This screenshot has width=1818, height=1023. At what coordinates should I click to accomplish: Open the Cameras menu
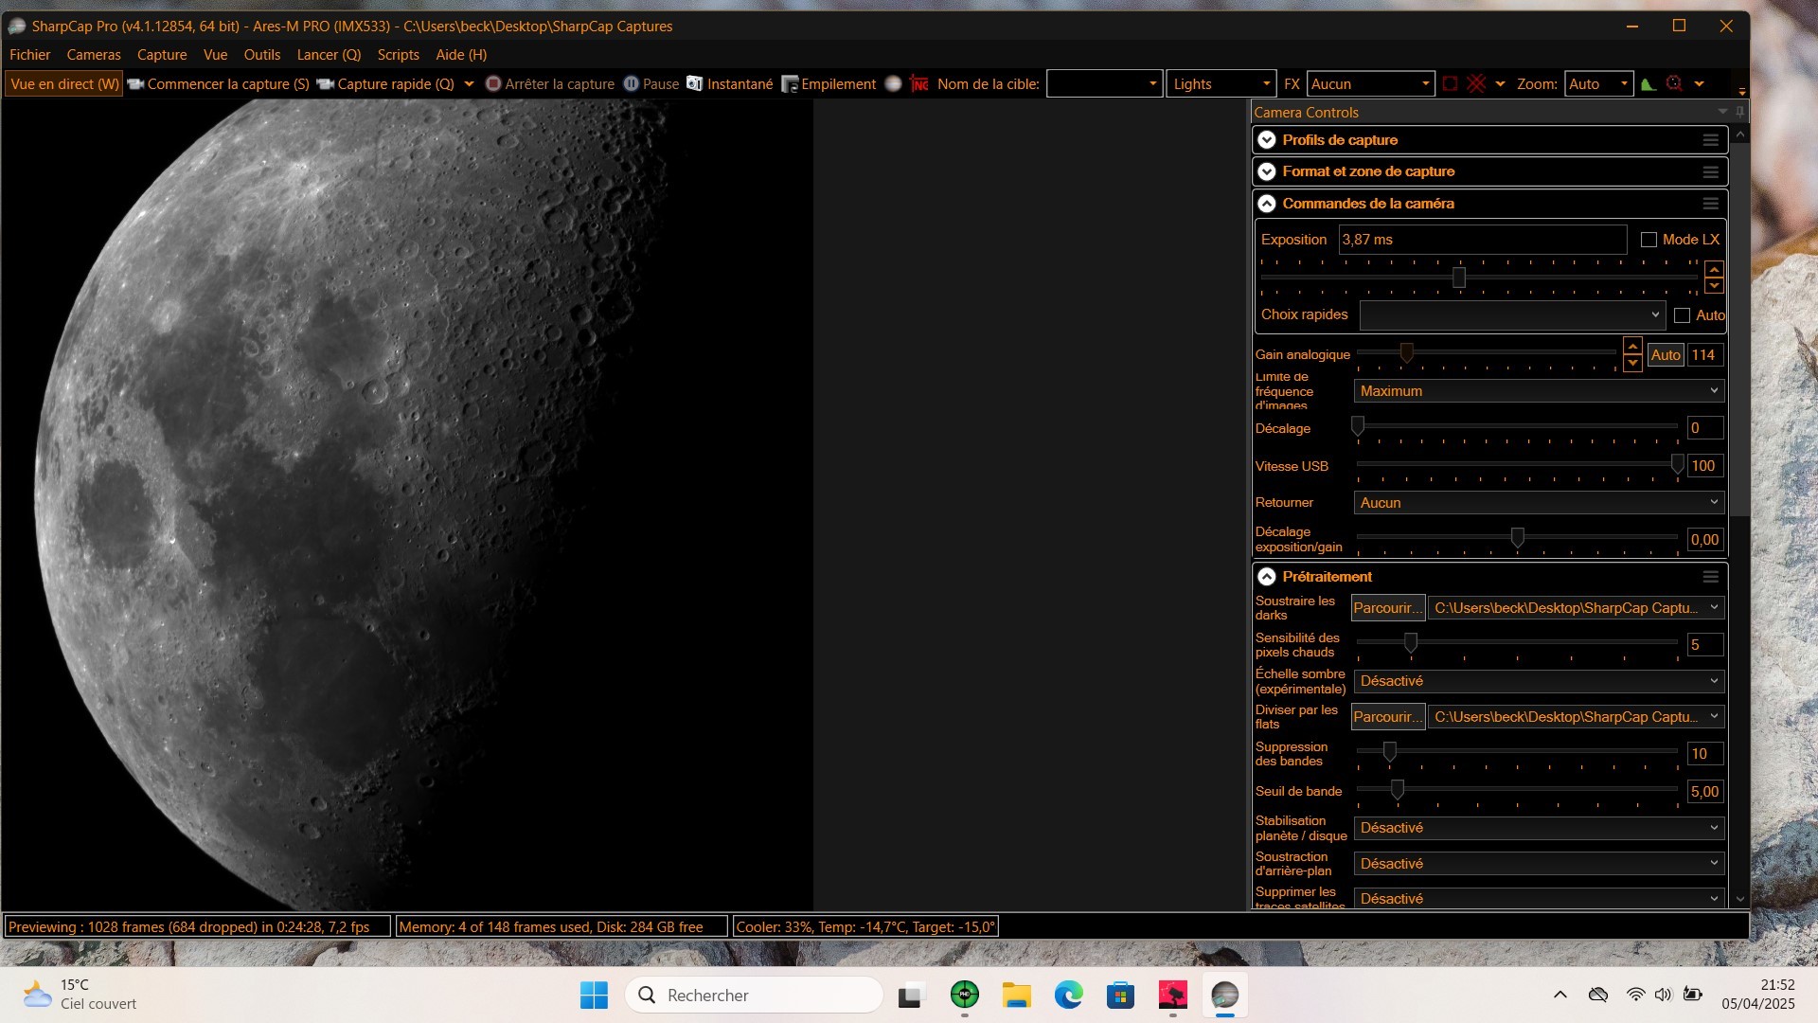coord(94,55)
